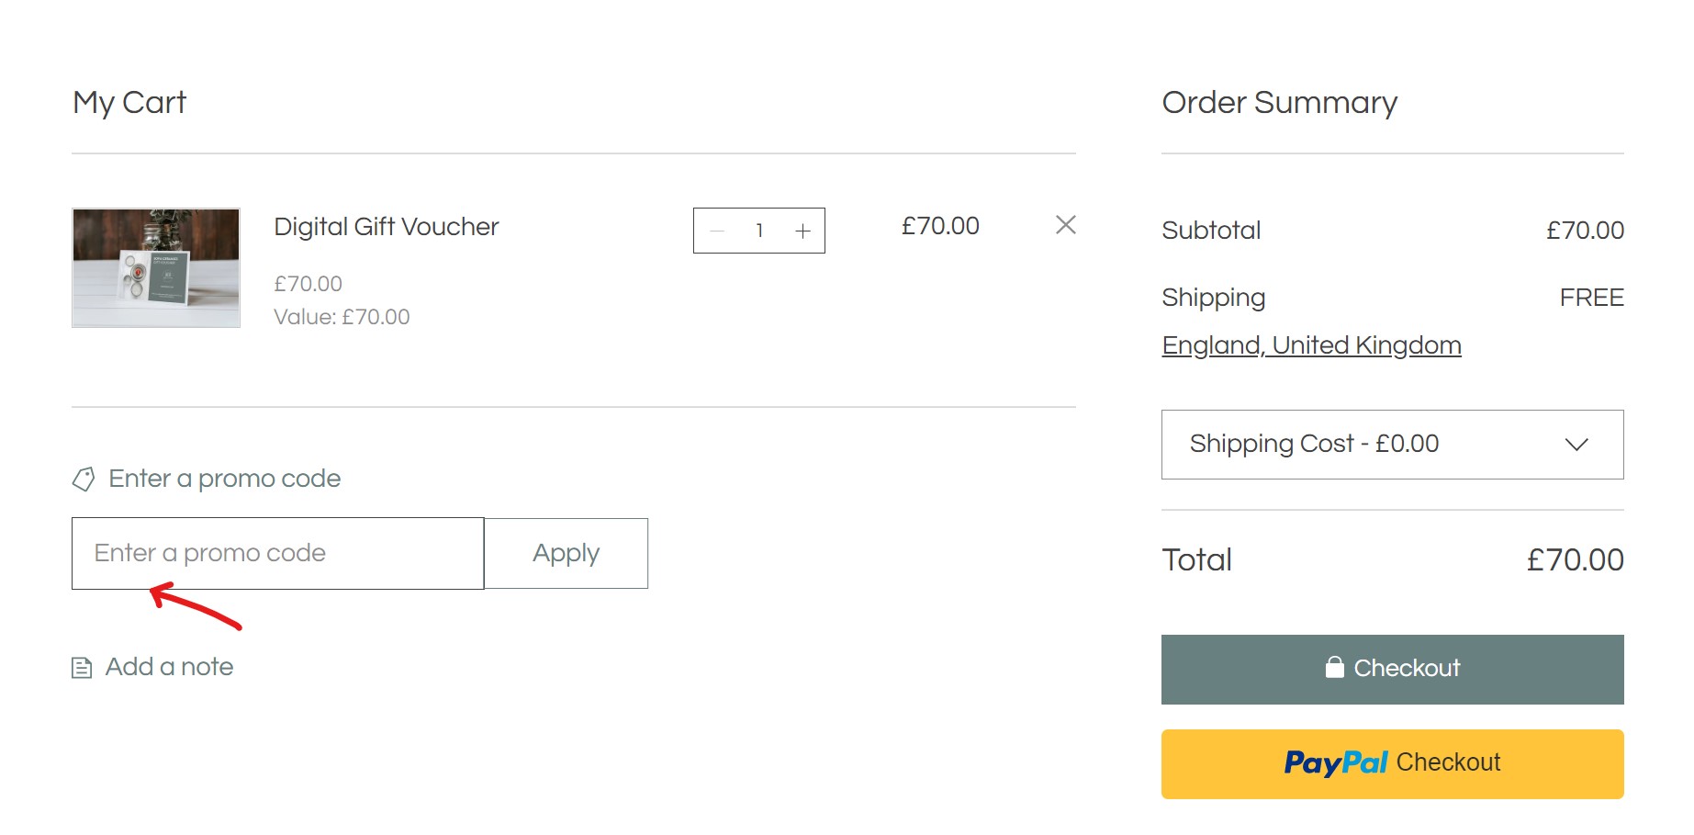Click the gift voucher product thumbnail
Image resolution: width=1694 pixels, height=835 pixels.
156,267
